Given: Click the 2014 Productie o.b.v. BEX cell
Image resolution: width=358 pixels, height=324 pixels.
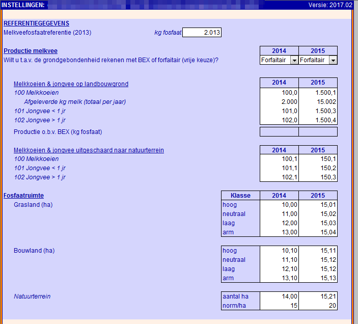Looking at the screenshot, I should coord(279,132).
